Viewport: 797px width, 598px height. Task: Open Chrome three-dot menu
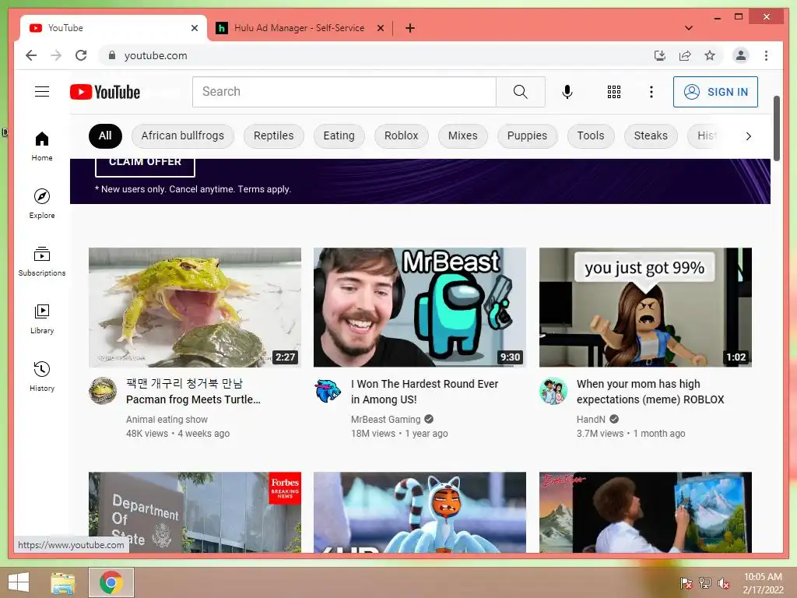point(766,55)
